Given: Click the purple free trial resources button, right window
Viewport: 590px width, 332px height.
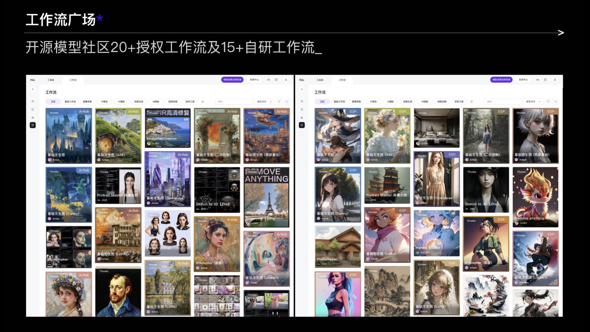Looking at the screenshot, I should 502,80.
